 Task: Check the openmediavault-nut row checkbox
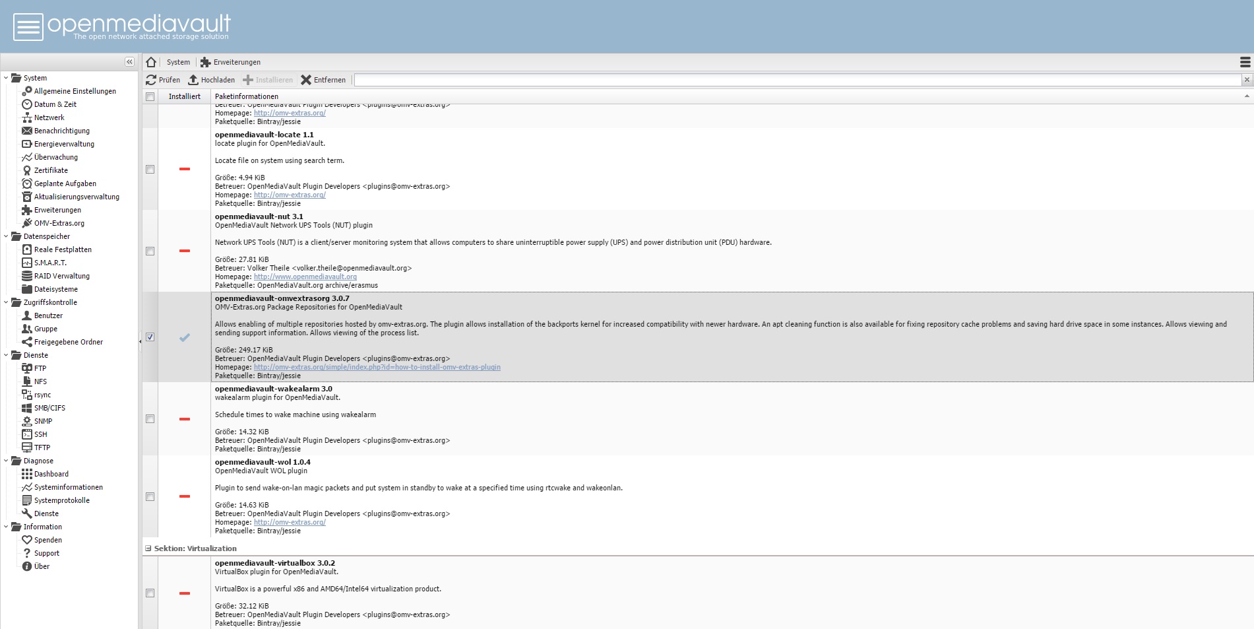(150, 251)
